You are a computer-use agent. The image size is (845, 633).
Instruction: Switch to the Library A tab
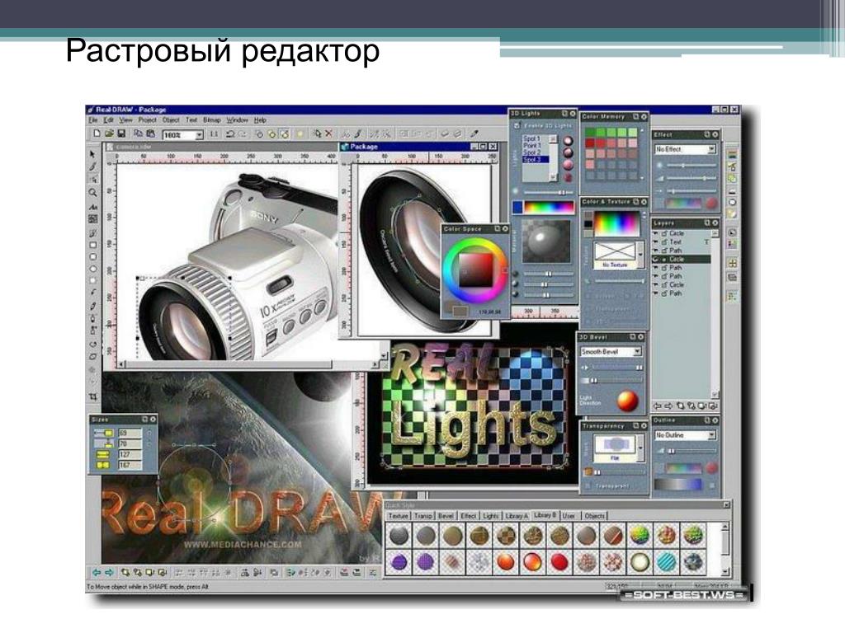[x=517, y=516]
